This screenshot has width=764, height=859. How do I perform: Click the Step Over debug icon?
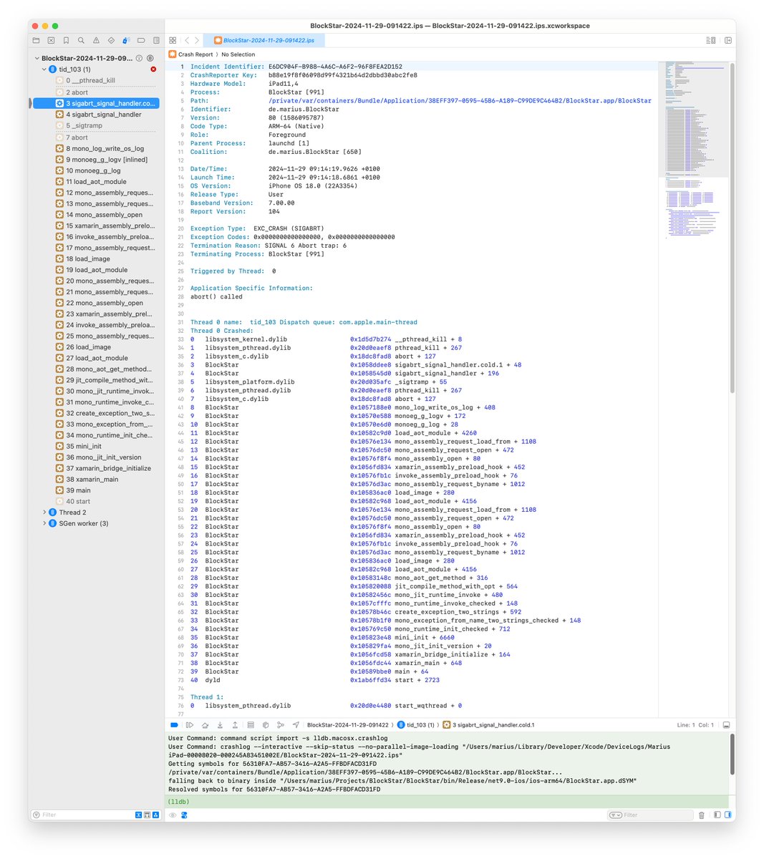tap(205, 725)
